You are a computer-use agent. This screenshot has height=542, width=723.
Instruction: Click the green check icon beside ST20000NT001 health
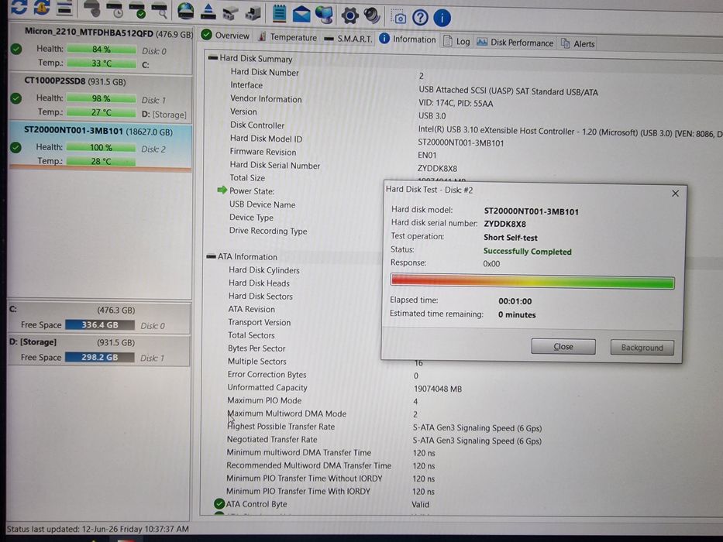coord(15,147)
